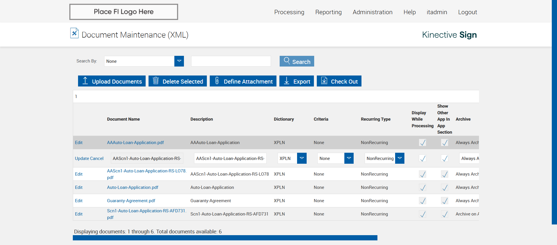Toggle Display While Processing for AAScn1-Auto-Loan-Application-RS-LO78

(423, 174)
